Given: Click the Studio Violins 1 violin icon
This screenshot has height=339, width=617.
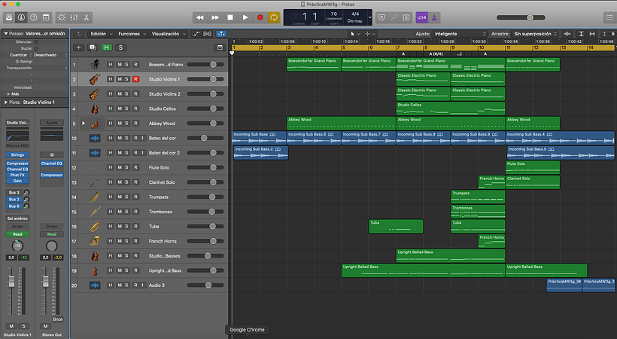Looking at the screenshot, I should click(x=95, y=79).
